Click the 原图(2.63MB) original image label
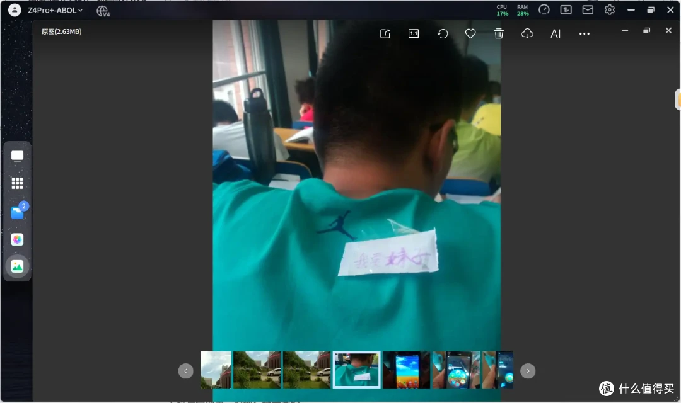Viewport: 681px width, 403px height. [x=61, y=31]
